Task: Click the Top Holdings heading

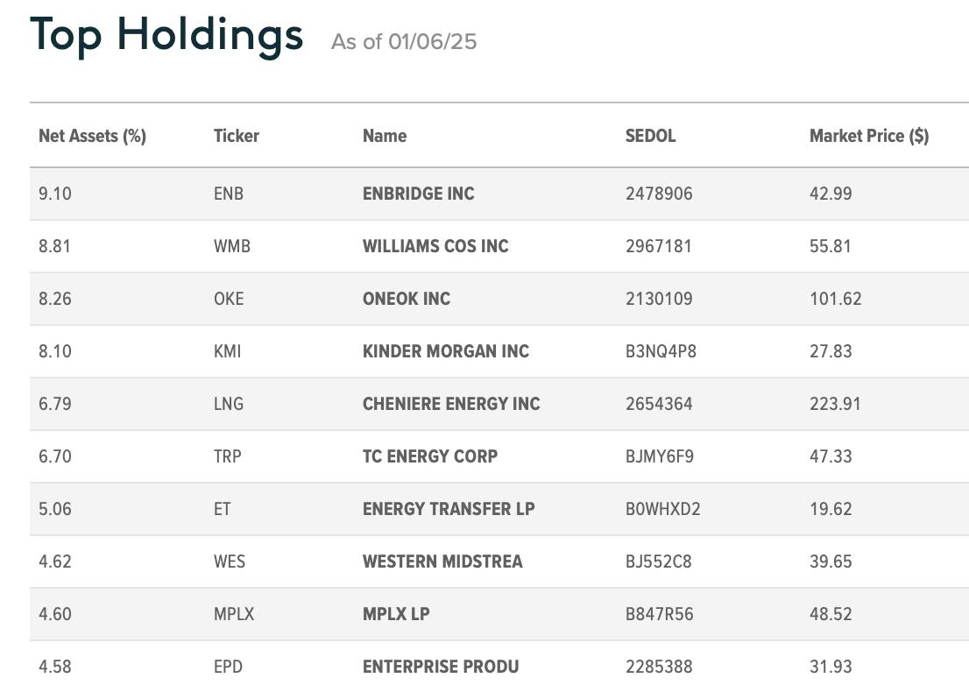Action: pos(166,35)
